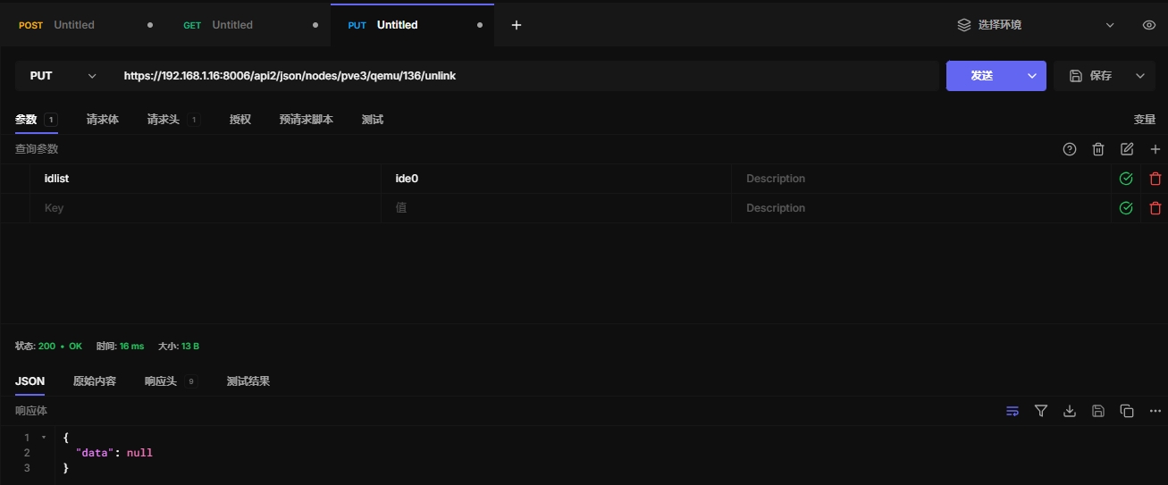Click the request URL input field
The height and width of the screenshot is (485, 1168).
(x=527, y=76)
